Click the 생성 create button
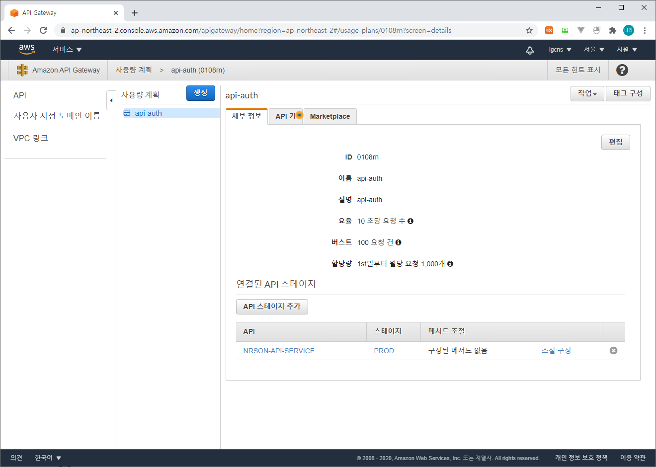 (201, 93)
